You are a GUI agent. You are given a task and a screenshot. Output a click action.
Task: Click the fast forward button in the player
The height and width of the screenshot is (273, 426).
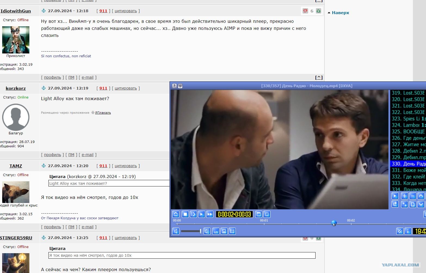coord(209,214)
